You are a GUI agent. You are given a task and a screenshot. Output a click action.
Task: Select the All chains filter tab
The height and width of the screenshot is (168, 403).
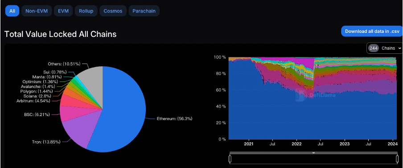[12, 11]
